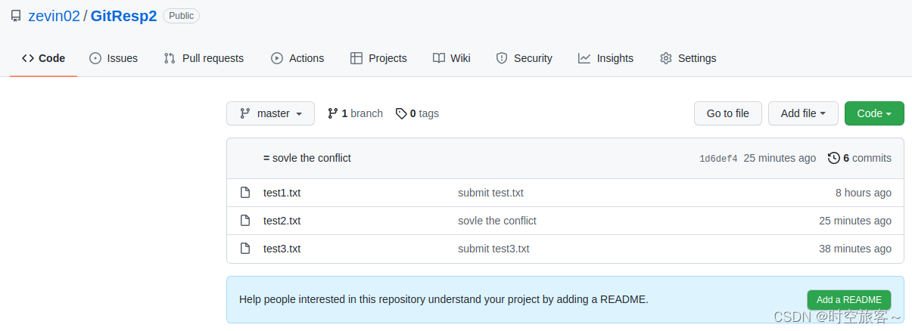The width and height of the screenshot is (912, 331).
Task: Click the file icon next to test1.txt
Action: click(245, 193)
